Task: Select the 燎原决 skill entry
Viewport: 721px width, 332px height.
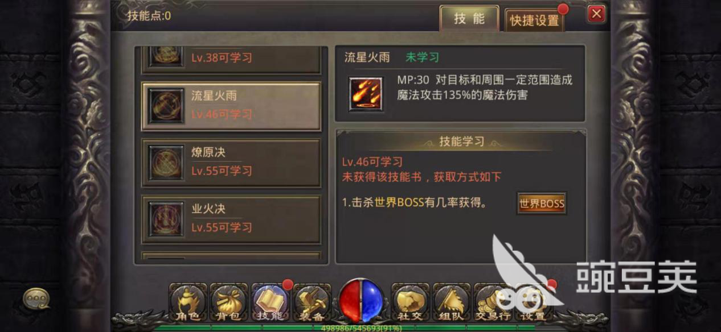Action: coord(231,163)
